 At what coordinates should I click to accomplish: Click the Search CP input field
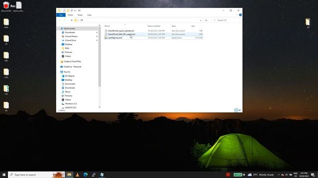coord(226,20)
